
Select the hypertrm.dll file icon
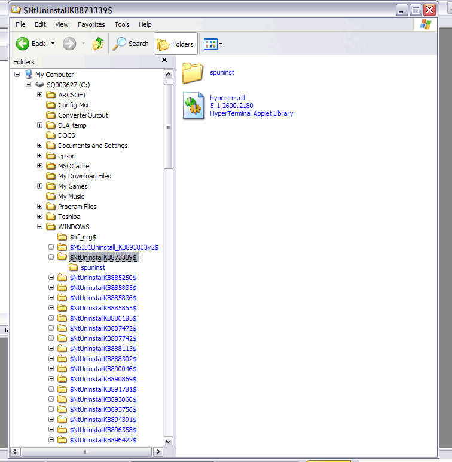[x=194, y=106]
